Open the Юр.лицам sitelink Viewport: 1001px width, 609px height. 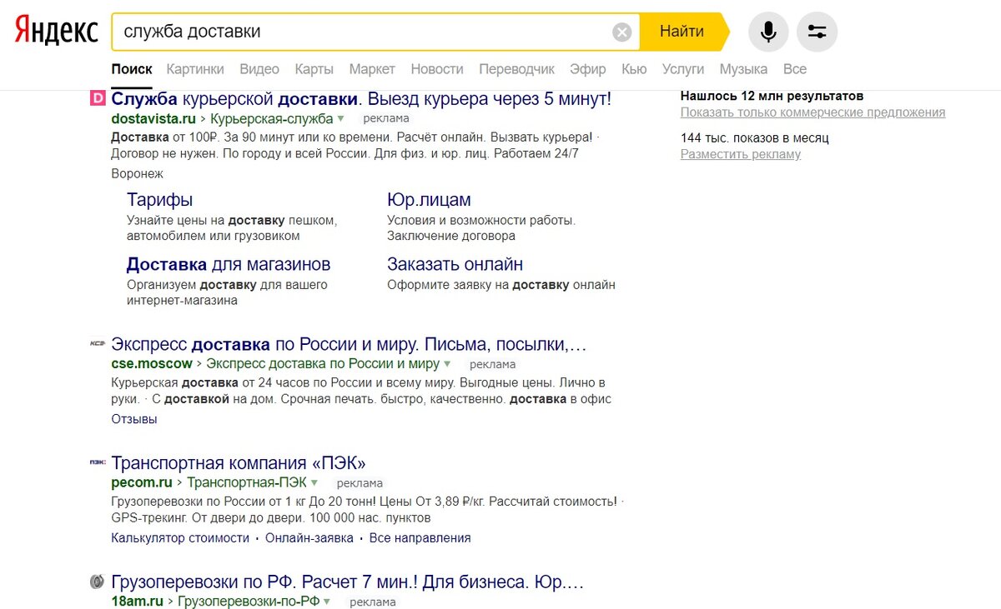click(429, 200)
